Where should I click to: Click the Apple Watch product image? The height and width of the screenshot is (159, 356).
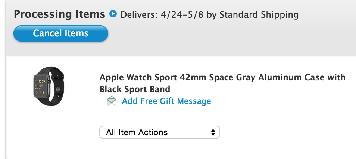pos(49,86)
